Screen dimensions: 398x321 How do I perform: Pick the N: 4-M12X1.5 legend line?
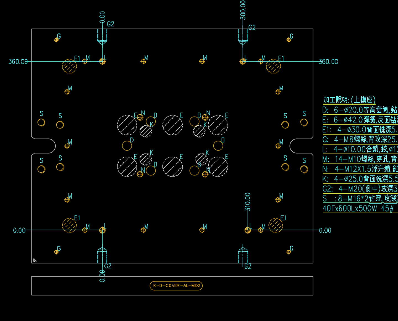[360, 169]
